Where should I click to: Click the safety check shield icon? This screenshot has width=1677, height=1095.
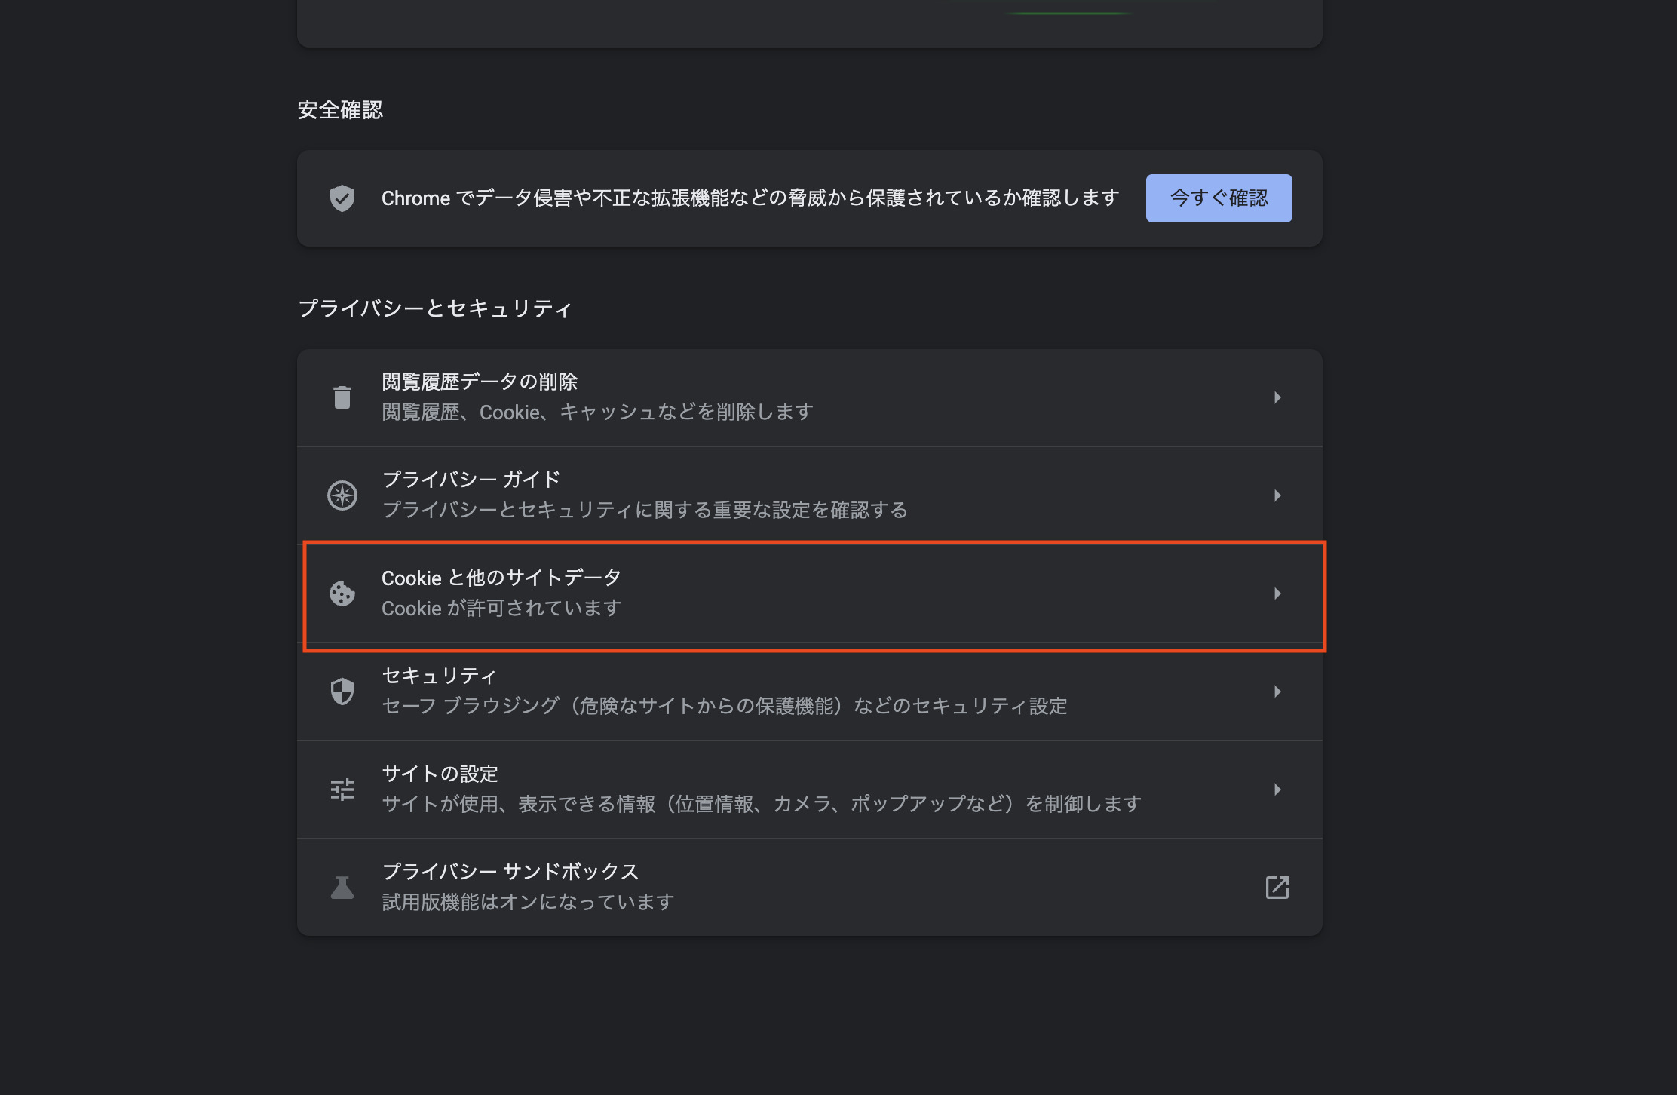pos(342,198)
